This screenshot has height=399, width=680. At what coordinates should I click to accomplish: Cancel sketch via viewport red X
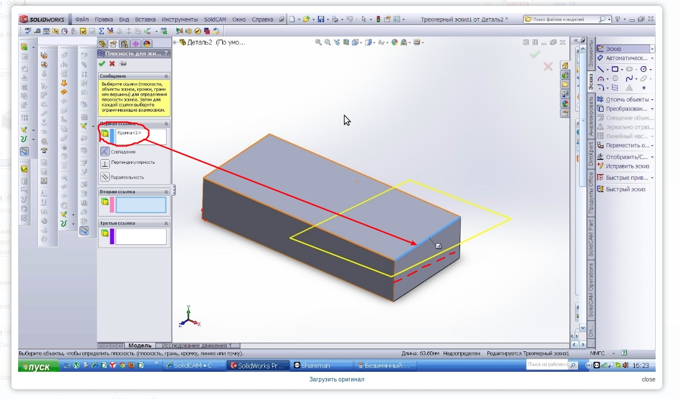[548, 66]
